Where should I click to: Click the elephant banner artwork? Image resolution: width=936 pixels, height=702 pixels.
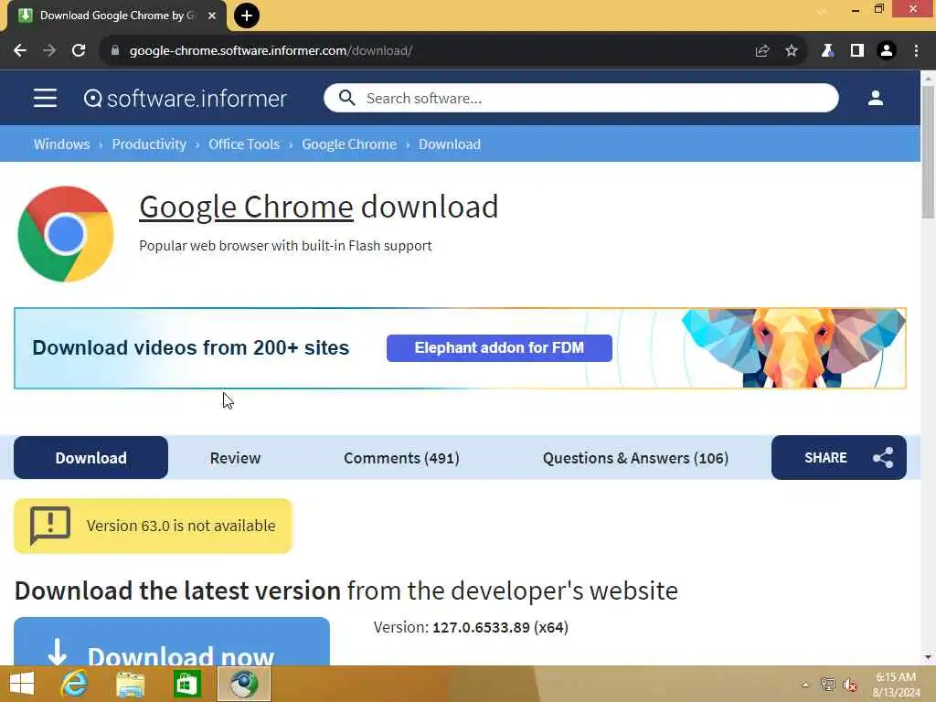pyautogui.click(x=793, y=348)
